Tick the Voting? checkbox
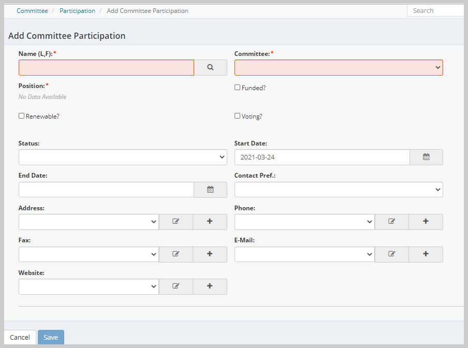This screenshot has width=468, height=348. (237, 116)
